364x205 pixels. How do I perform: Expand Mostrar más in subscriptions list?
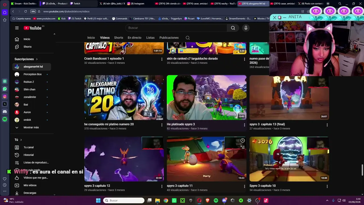pos(32,127)
